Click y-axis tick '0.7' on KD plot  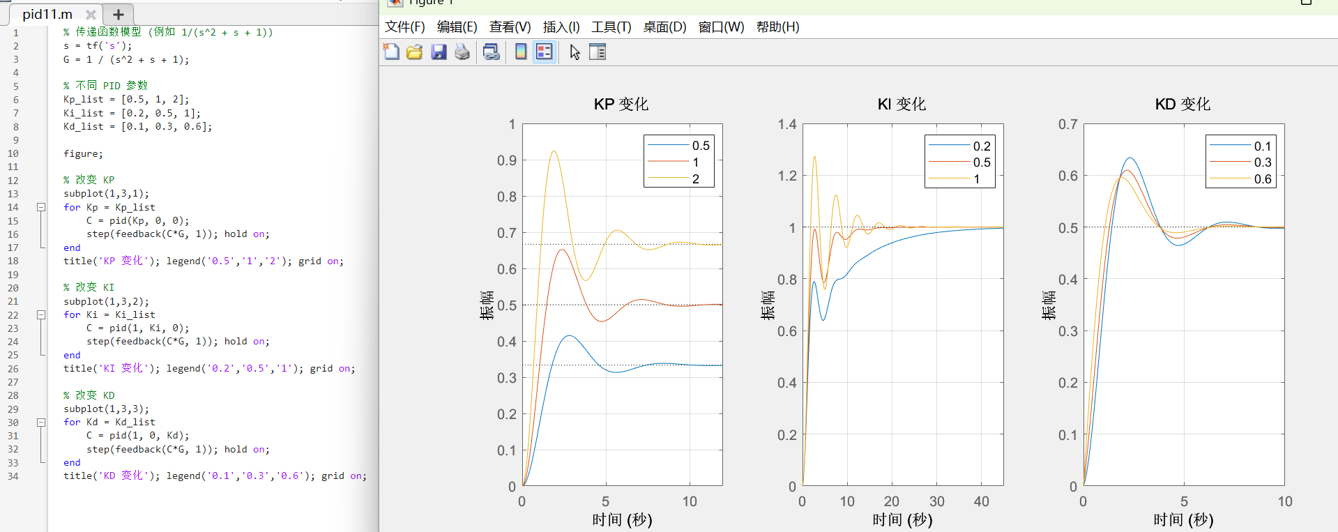(x=1068, y=124)
